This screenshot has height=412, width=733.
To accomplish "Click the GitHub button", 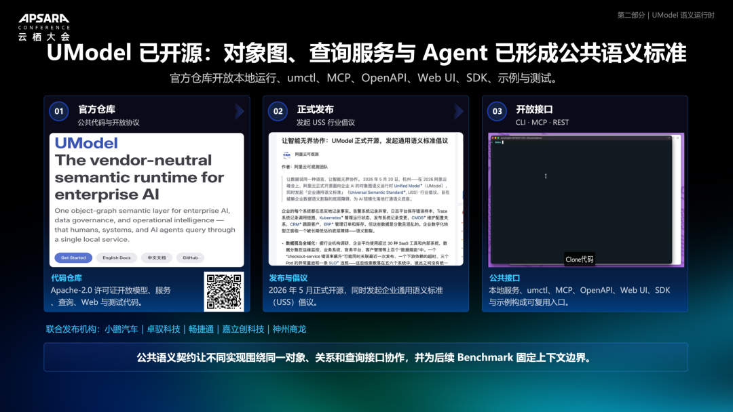I will point(190,257).
